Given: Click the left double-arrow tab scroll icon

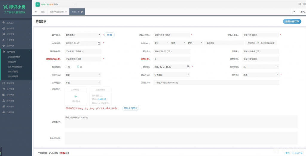Looking at the screenshot, I should [36, 12].
